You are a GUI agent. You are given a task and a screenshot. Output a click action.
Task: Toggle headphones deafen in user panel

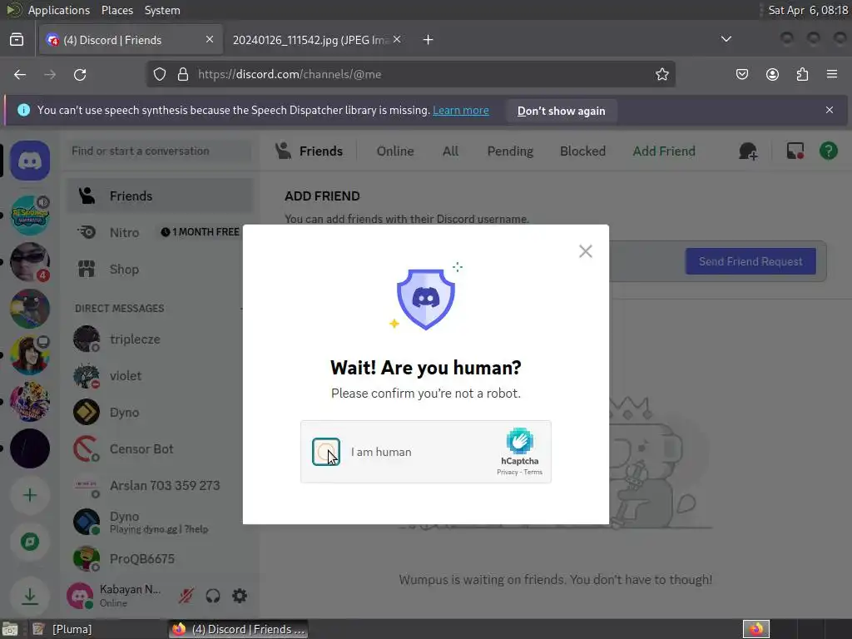tap(213, 596)
